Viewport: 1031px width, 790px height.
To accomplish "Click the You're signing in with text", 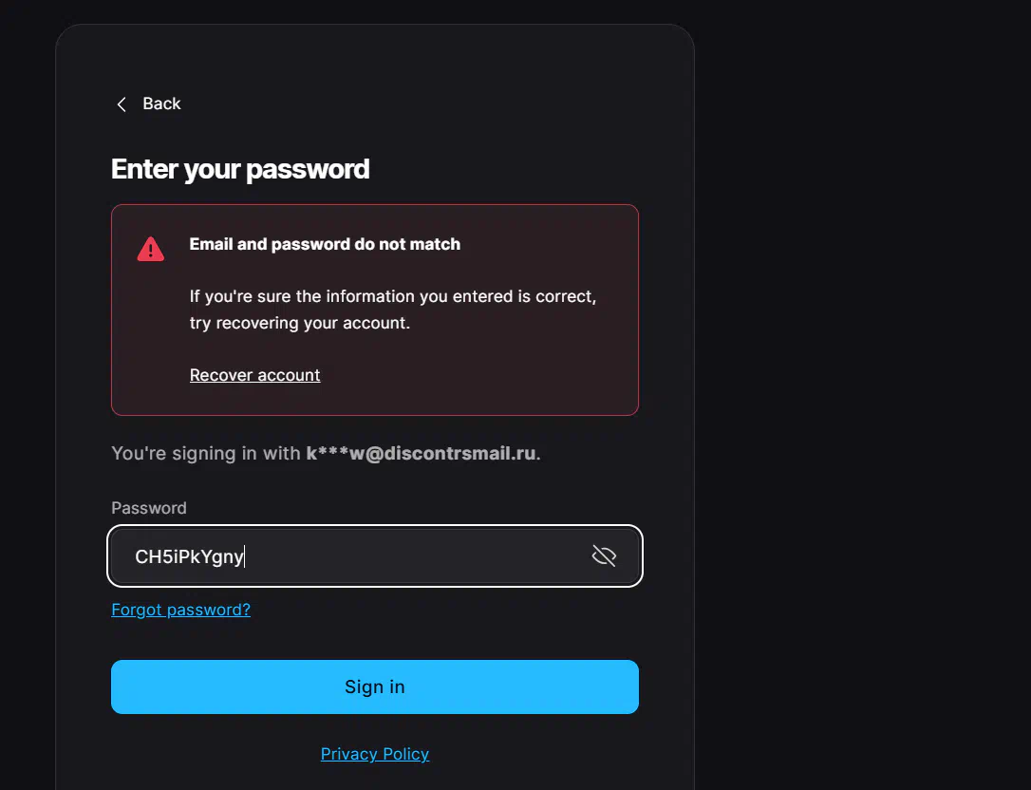I will point(206,453).
